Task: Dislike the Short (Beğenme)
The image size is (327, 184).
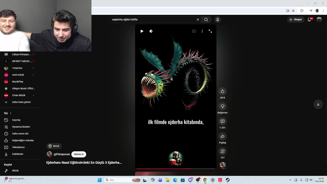Action: (x=223, y=106)
